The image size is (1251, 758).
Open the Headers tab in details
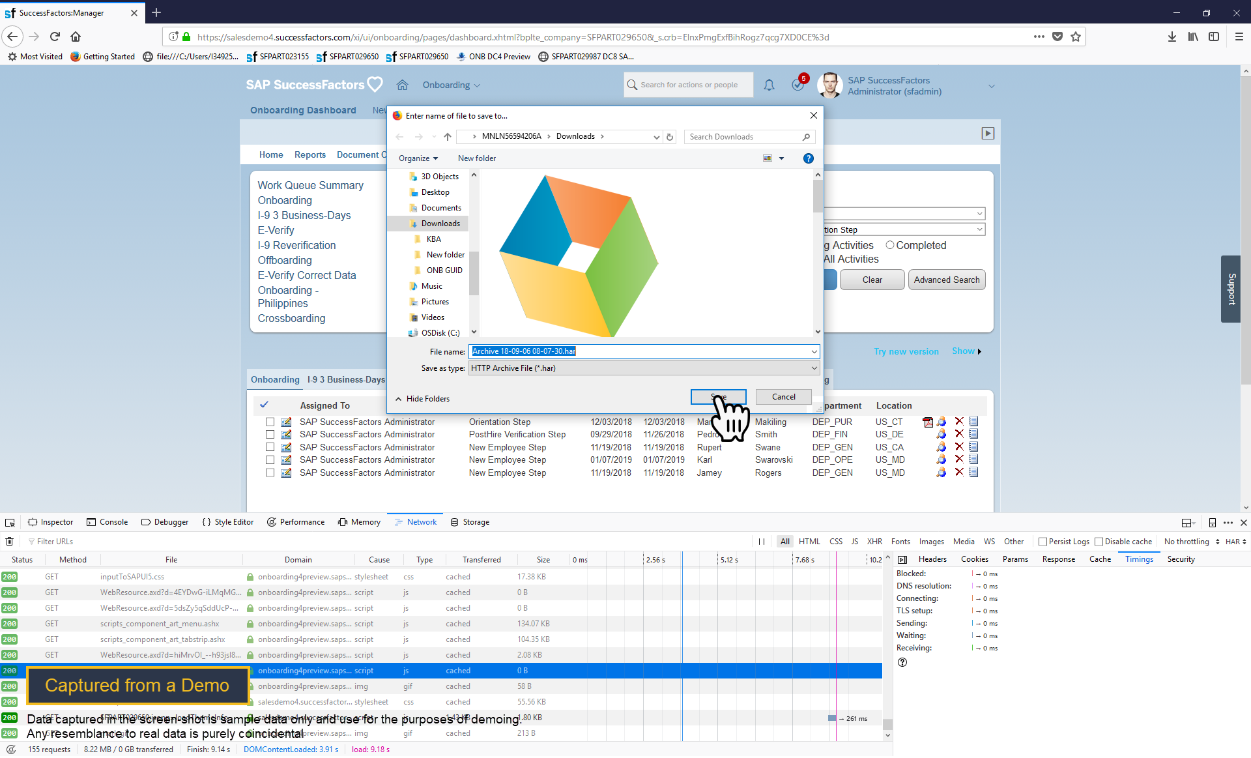click(x=932, y=560)
